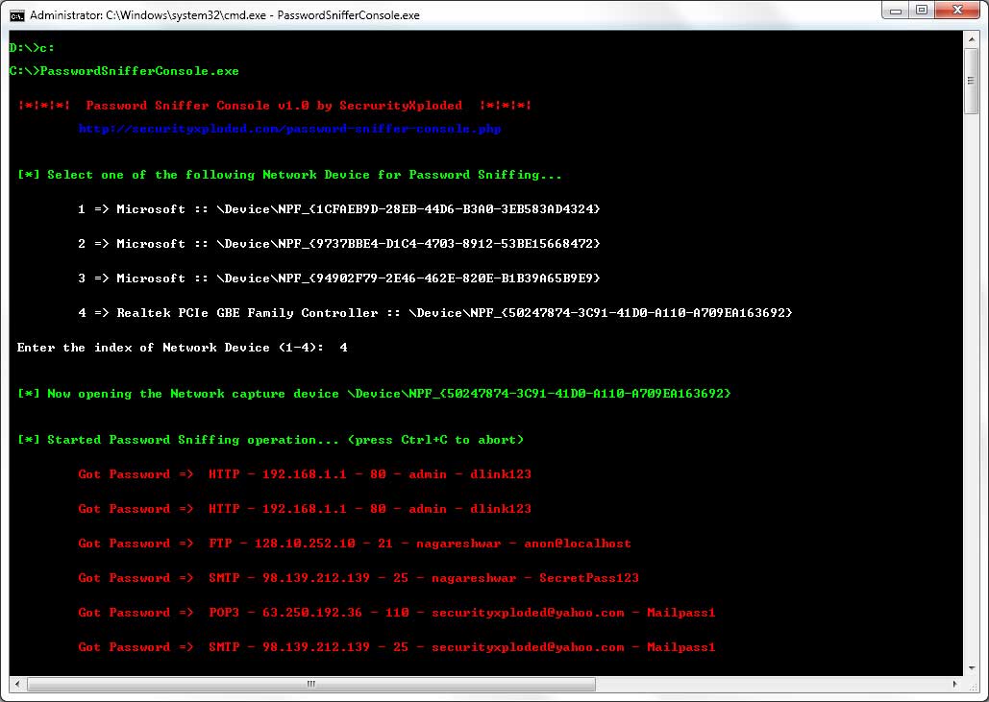
Task: Click the vertical scrollbar down arrow
Action: tap(972, 667)
